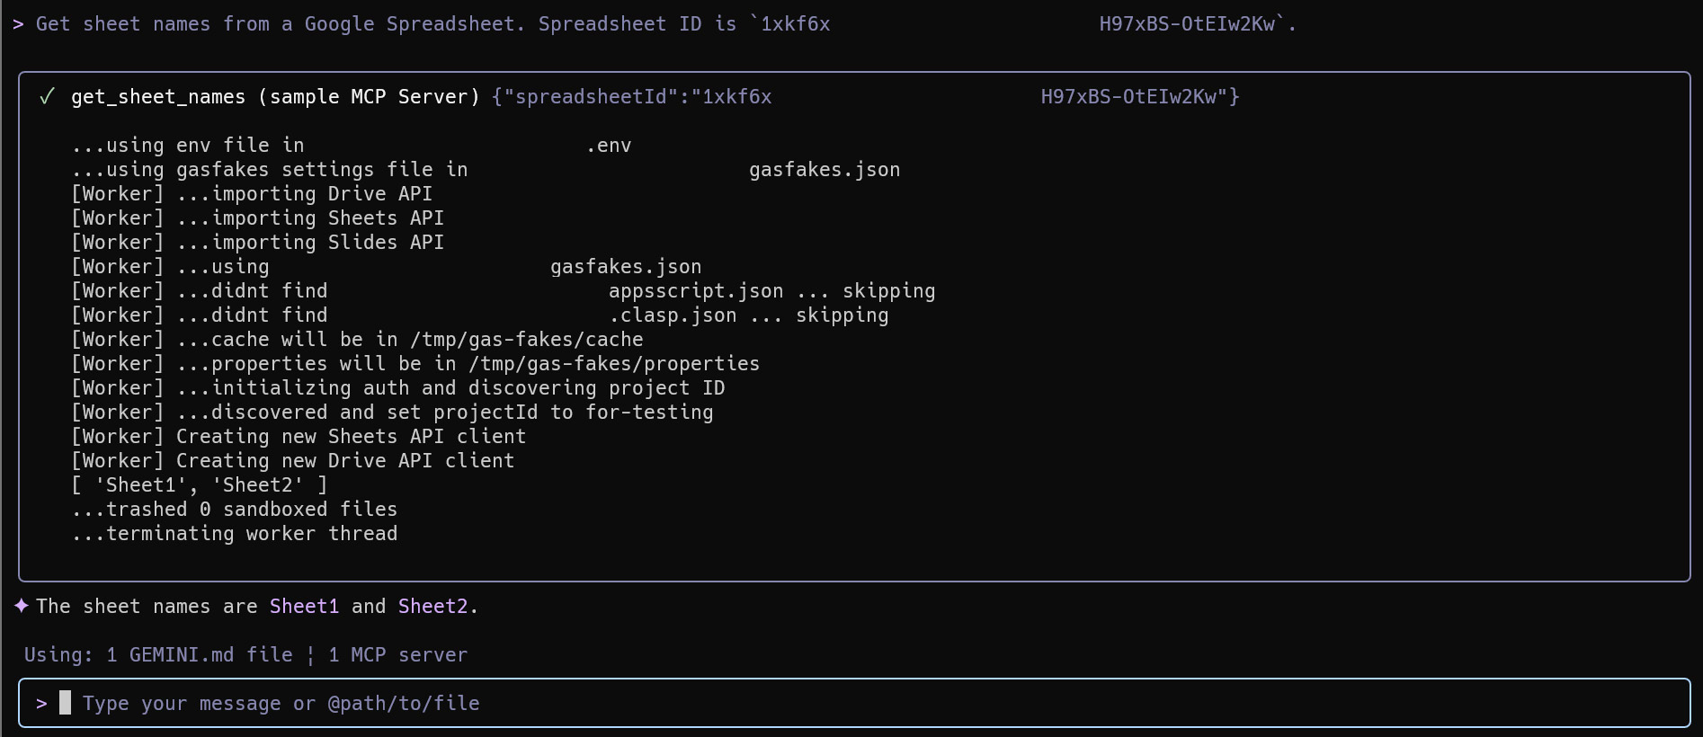
Task: Click the ['Sheet1', 'Sheet2'] output line
Action: (200, 485)
